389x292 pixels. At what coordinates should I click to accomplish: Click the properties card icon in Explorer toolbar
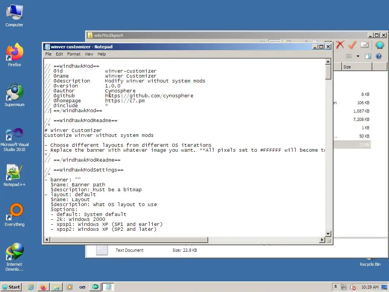pos(364,45)
